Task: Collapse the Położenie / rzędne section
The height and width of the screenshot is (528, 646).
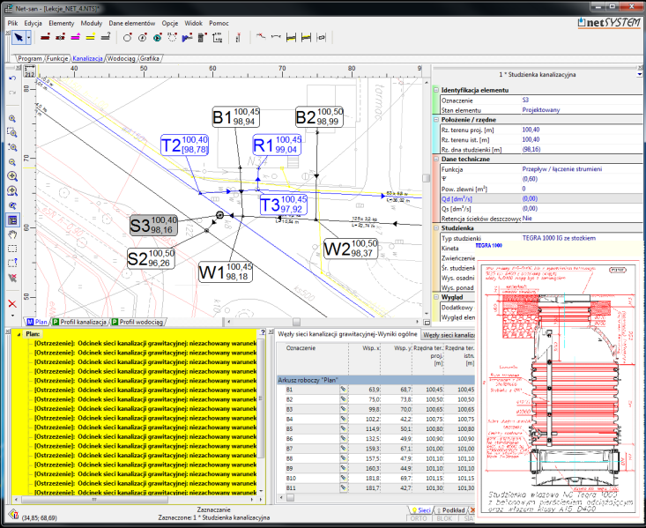Action: click(x=436, y=120)
